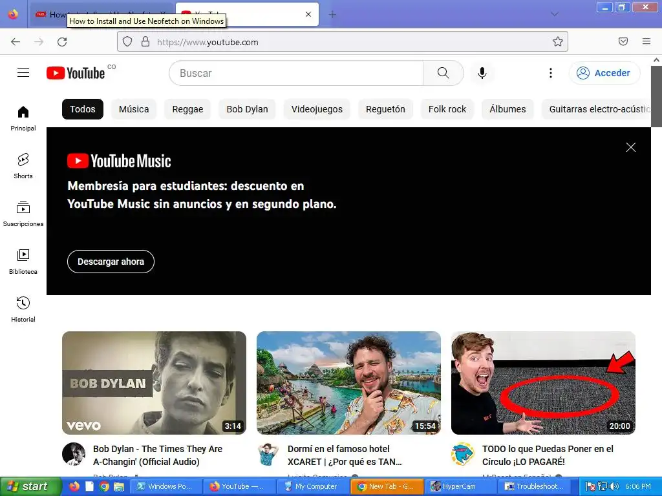This screenshot has width=662, height=496.
Task: Click the browser forward arrow
Action: (39, 42)
